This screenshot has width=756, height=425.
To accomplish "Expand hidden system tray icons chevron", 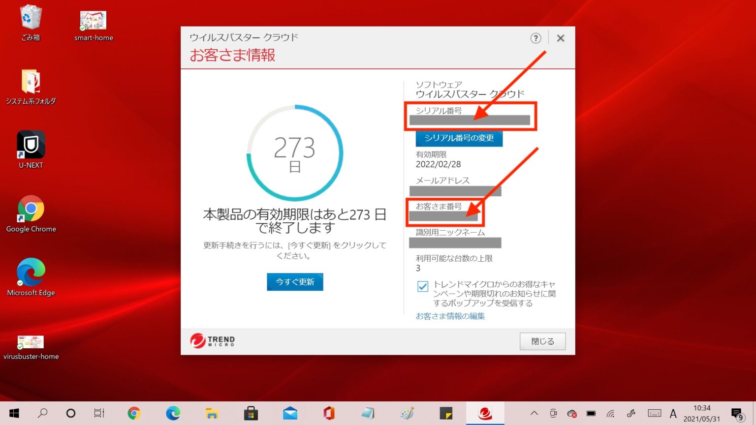I will (x=534, y=413).
